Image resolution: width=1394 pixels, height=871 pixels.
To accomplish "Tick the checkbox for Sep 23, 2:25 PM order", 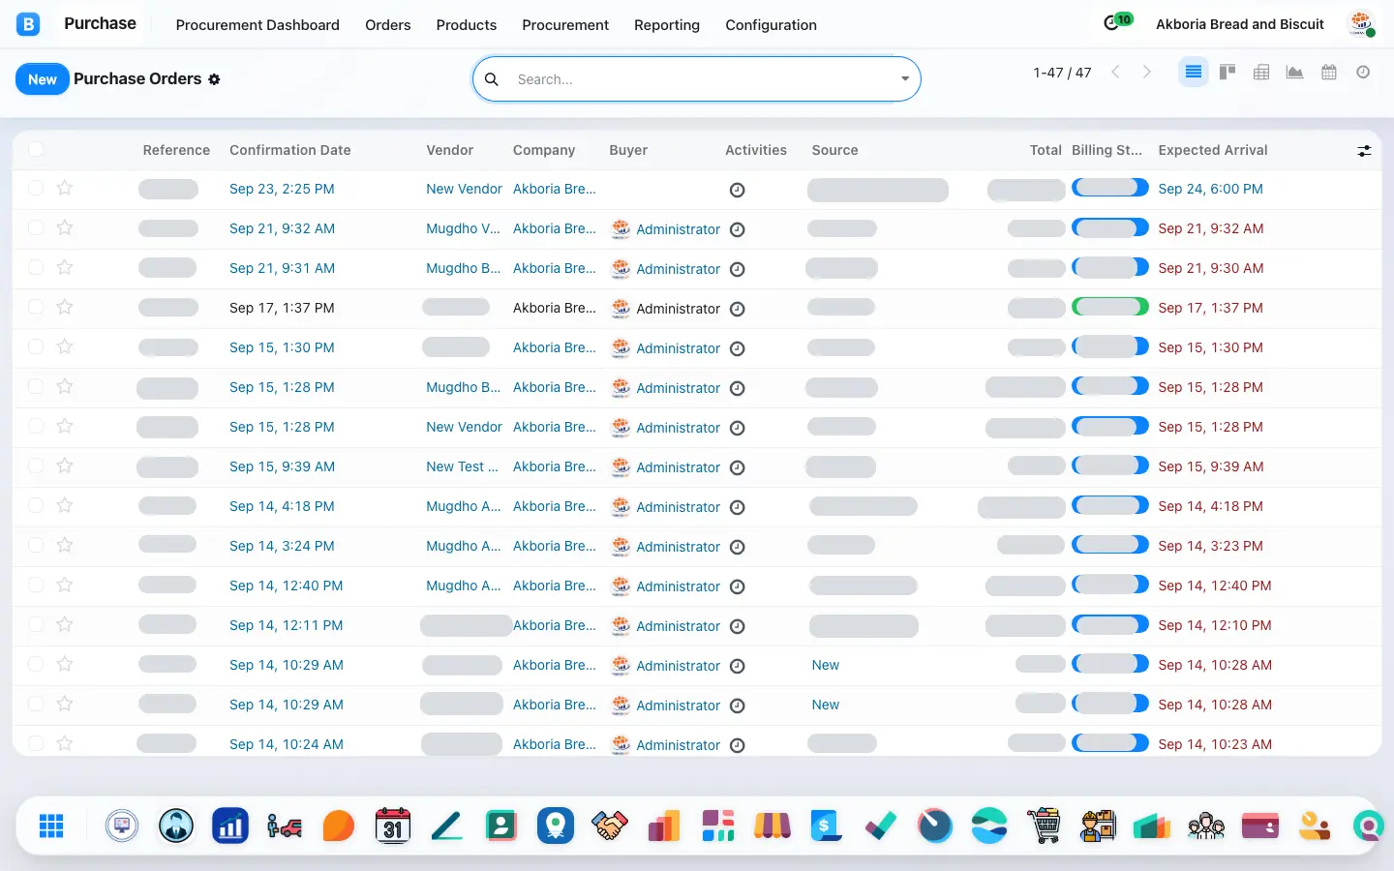I will click(36, 188).
